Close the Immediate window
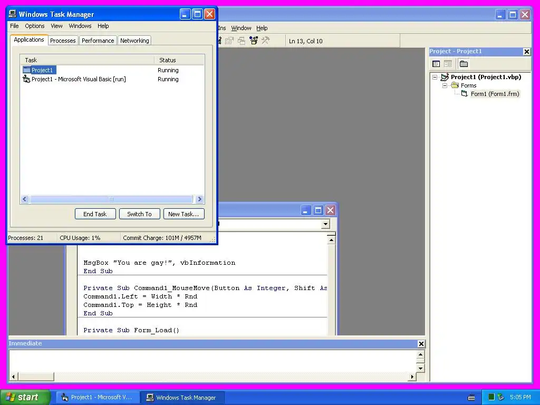Screen dimensions: 540x405 (x=421, y=344)
